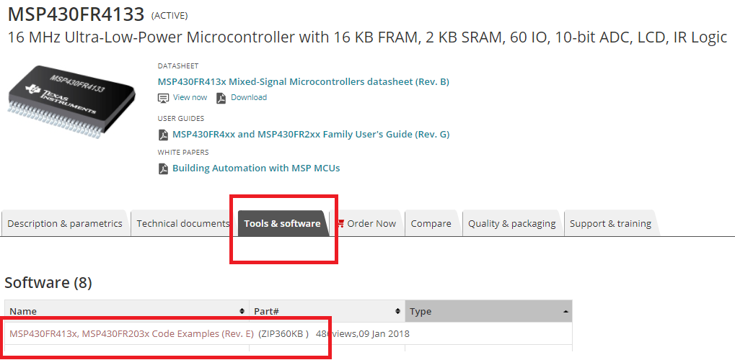Click PDF icon beside Building Automation paper
735x360 pixels.
163,168
